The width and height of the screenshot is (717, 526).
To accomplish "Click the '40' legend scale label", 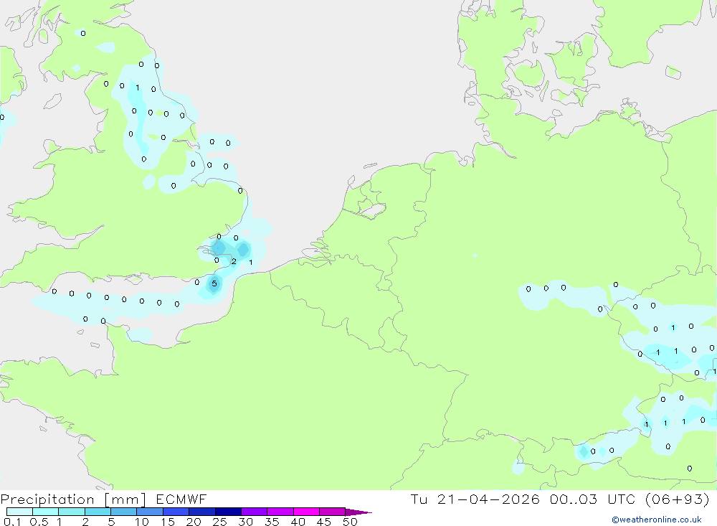I will [298, 522].
